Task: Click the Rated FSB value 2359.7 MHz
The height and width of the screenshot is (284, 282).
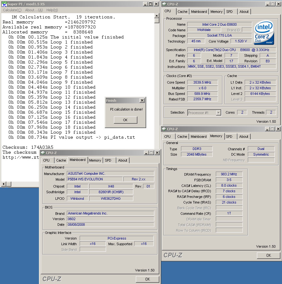Action: [x=202, y=99]
